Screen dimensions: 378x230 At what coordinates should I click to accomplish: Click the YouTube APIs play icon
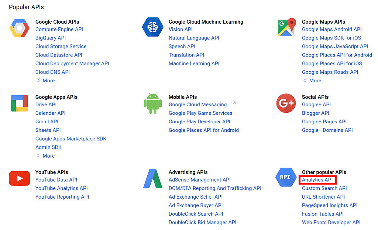pos(19,179)
